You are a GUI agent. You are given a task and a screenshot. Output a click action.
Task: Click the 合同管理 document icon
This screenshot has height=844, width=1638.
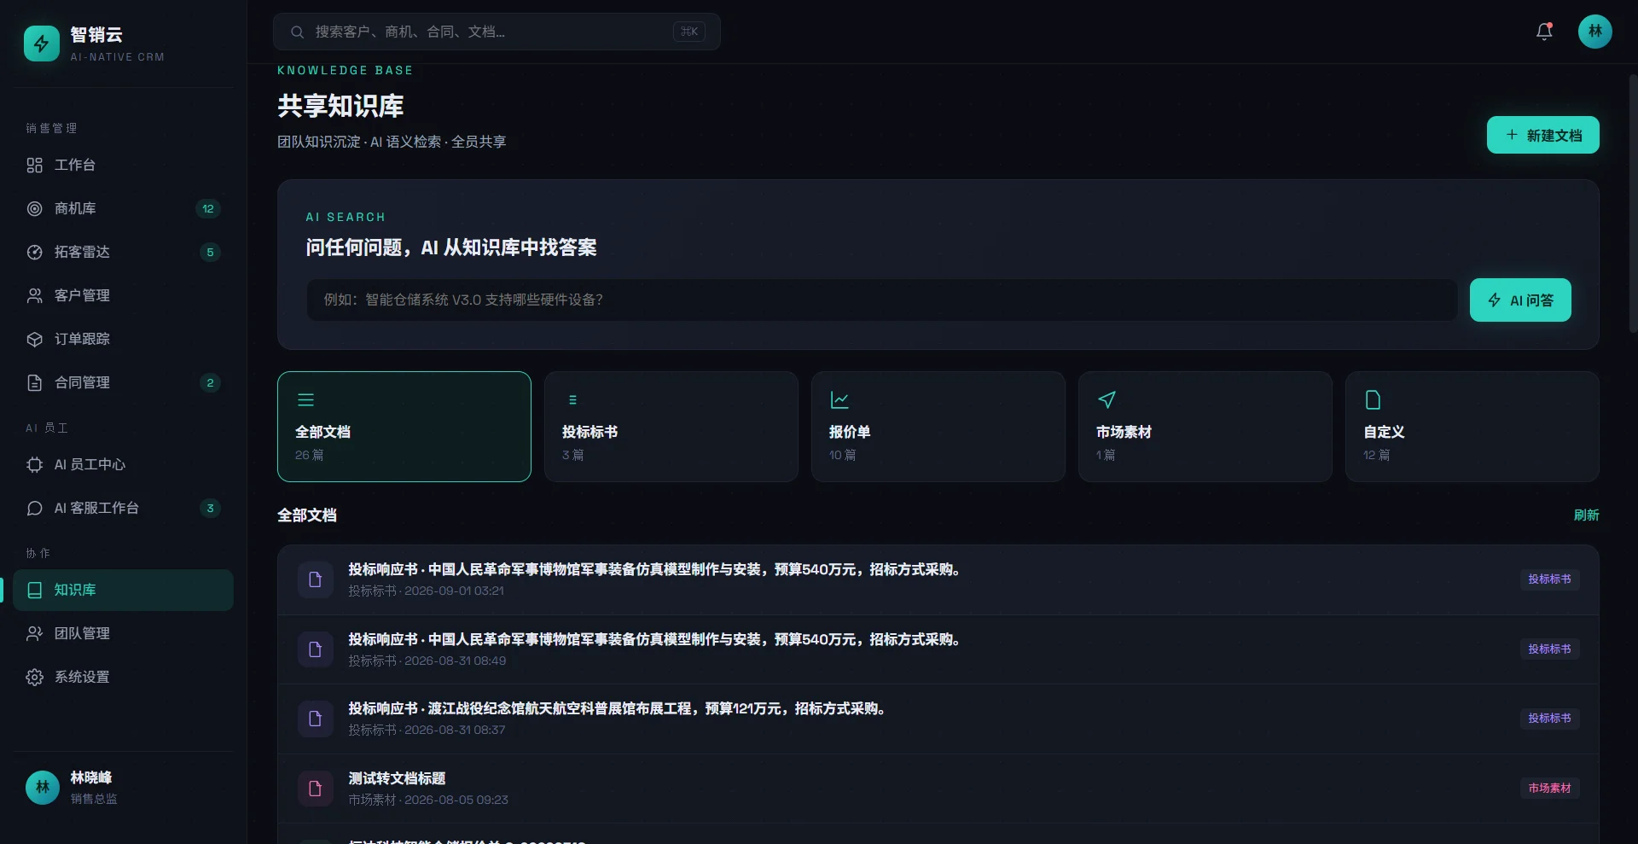coord(34,382)
